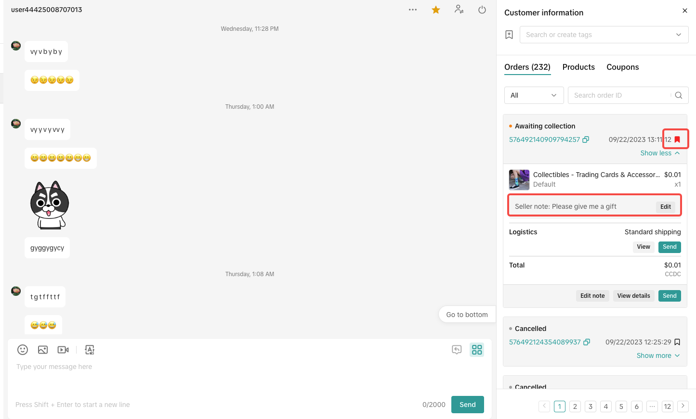Open the quick reply icon
Image resolution: width=696 pixels, height=419 pixels.
[x=457, y=350]
